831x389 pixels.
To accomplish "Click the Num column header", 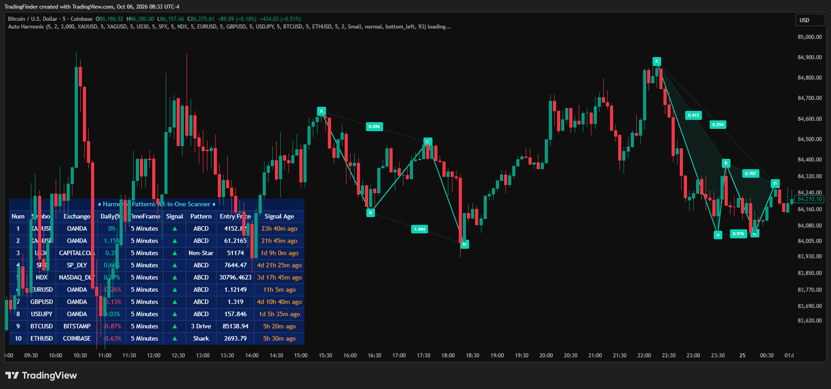I will (18, 217).
